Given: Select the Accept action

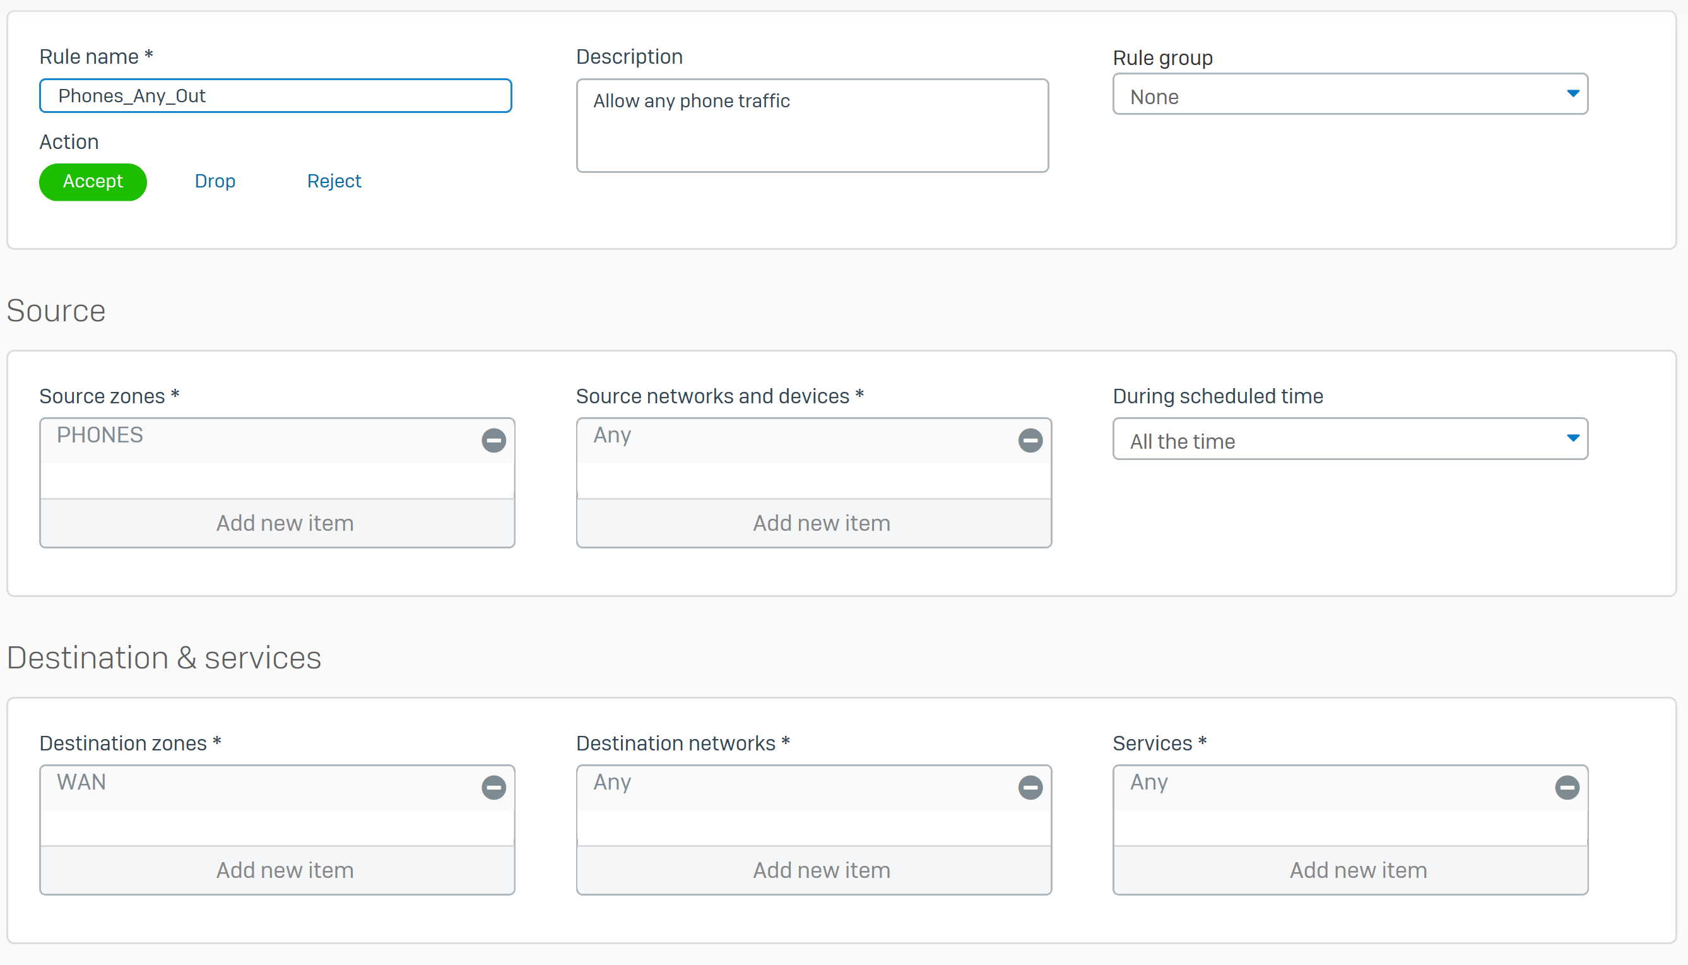Looking at the screenshot, I should pos(93,182).
